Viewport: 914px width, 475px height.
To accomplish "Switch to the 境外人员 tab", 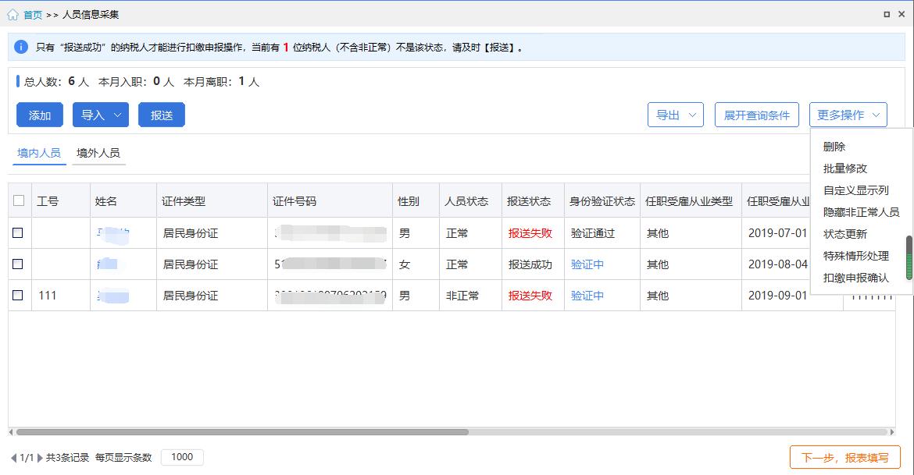I will [98, 153].
